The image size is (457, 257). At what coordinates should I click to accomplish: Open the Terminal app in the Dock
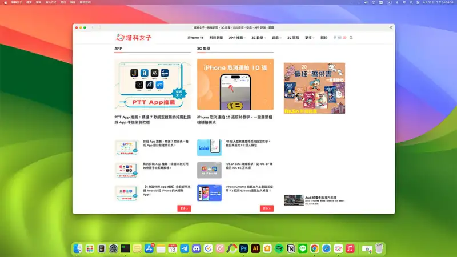pyautogui.click(x=125, y=248)
